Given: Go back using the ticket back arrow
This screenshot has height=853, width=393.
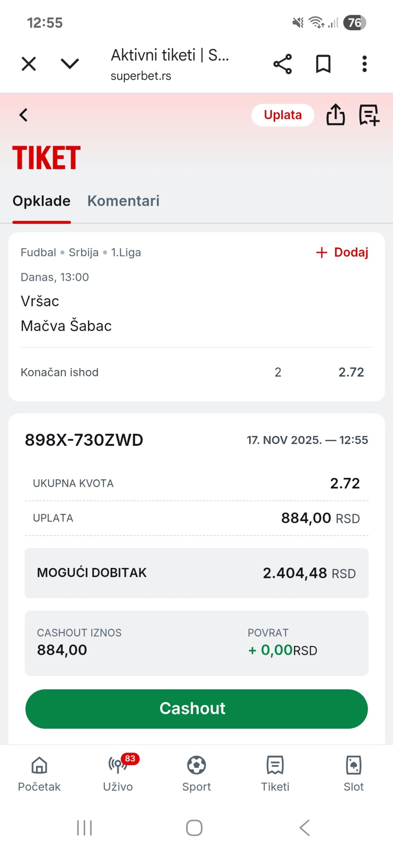Looking at the screenshot, I should click(x=24, y=115).
